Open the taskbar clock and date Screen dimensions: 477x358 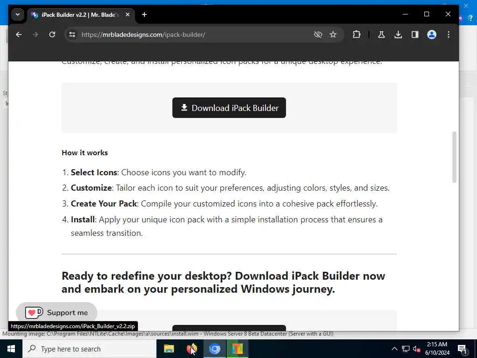tap(437, 349)
